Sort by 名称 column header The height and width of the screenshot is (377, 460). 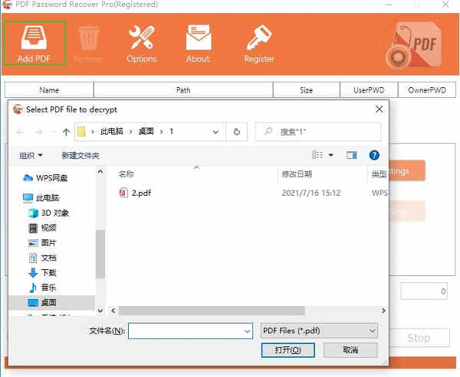coord(127,174)
